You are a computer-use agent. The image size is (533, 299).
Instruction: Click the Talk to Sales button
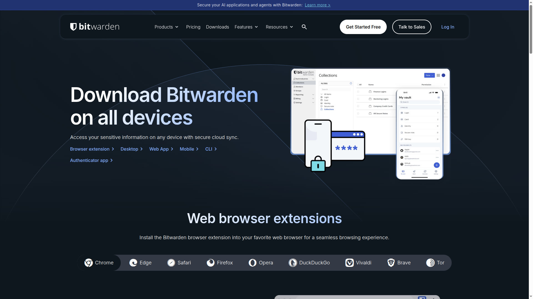(x=412, y=27)
